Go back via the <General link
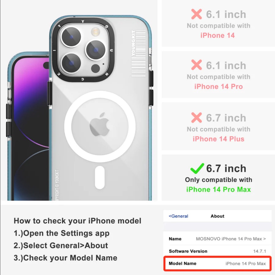 click(x=178, y=216)
